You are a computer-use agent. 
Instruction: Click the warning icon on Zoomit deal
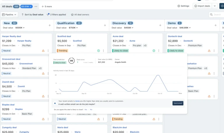click(x=43, y=96)
